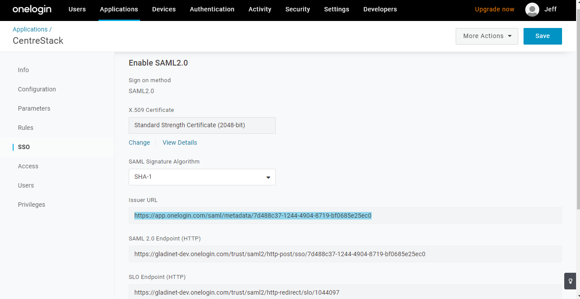Click the Change certificate link
The height and width of the screenshot is (299, 580).
[x=139, y=143]
